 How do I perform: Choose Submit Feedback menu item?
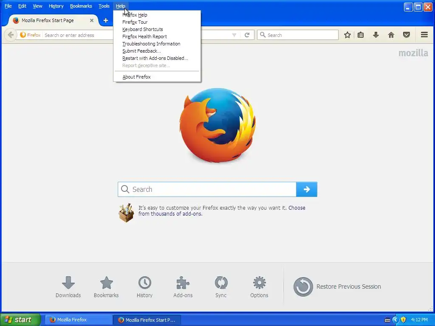click(x=157, y=51)
